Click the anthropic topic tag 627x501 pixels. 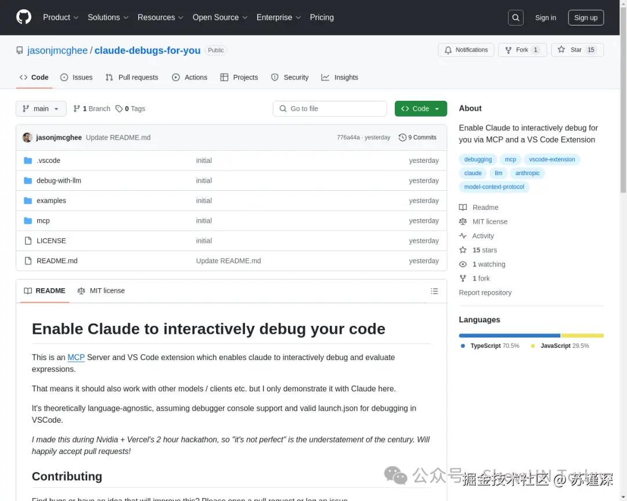[527, 173]
